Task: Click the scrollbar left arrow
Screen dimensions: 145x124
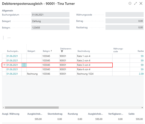Action: pos(4,108)
